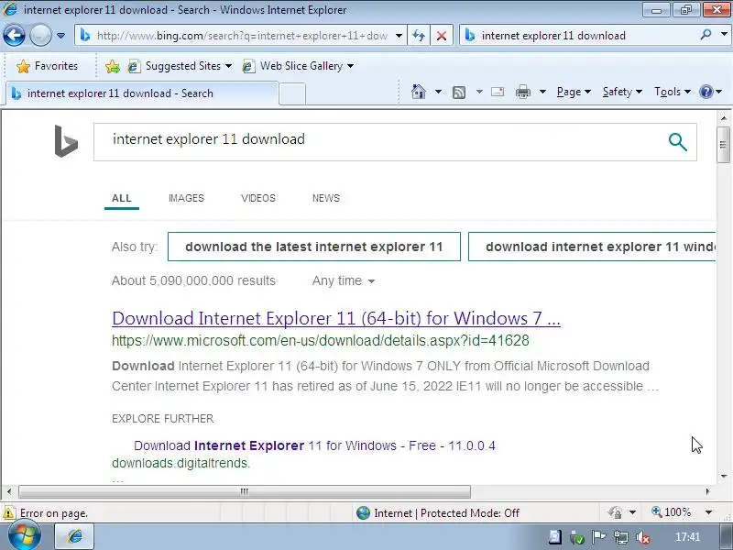
Task: Open 'Download Internet Explorer 11 for Windows - Free' link
Action: (x=314, y=445)
